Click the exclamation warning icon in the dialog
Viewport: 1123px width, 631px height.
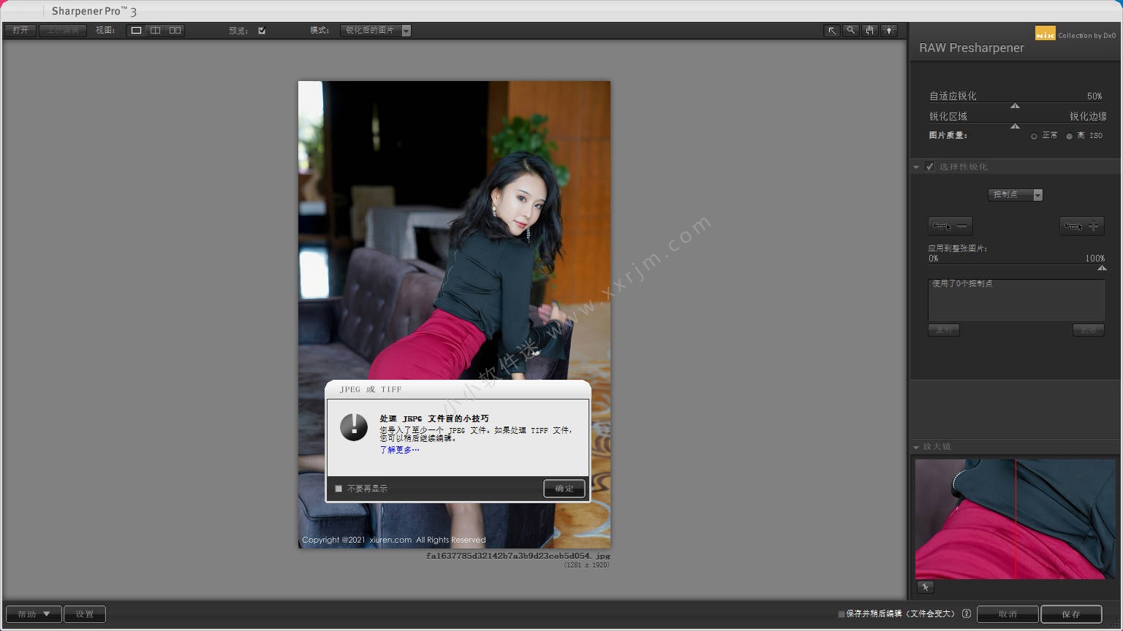pyautogui.click(x=354, y=427)
